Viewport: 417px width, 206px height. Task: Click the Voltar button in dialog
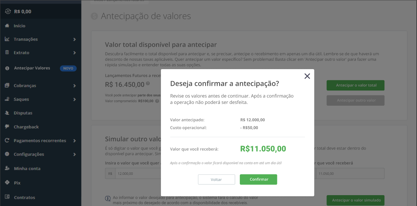[216, 179]
